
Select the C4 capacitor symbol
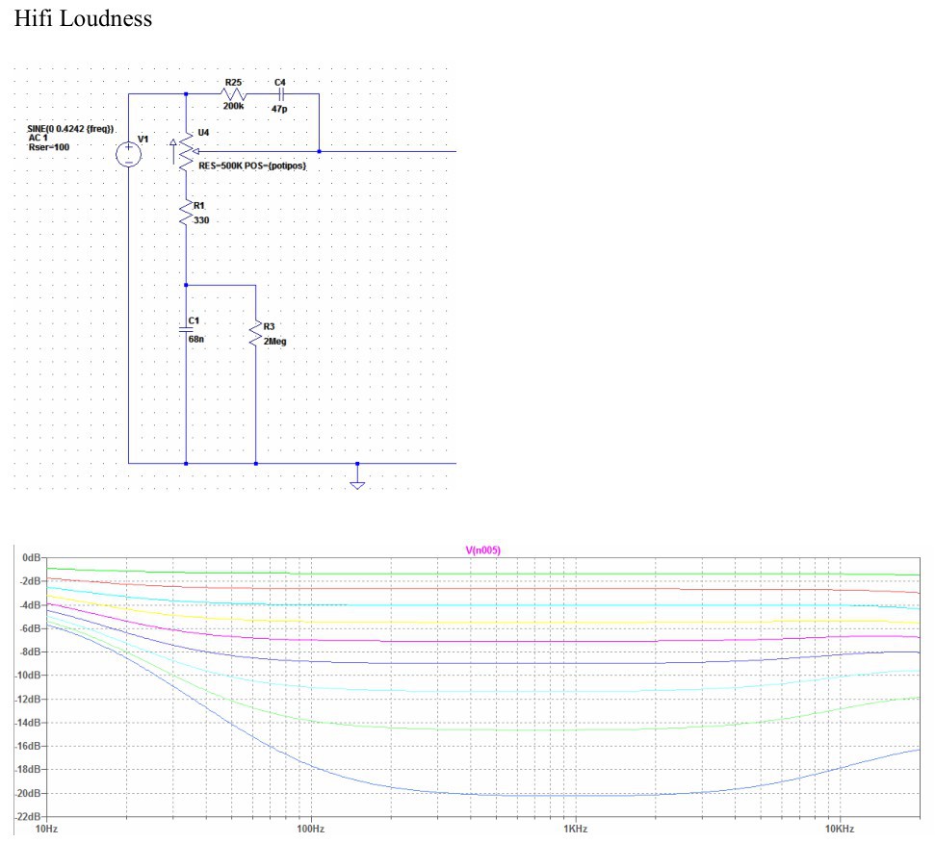[x=281, y=94]
